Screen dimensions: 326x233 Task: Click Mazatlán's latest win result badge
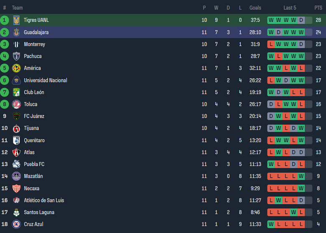301,176
